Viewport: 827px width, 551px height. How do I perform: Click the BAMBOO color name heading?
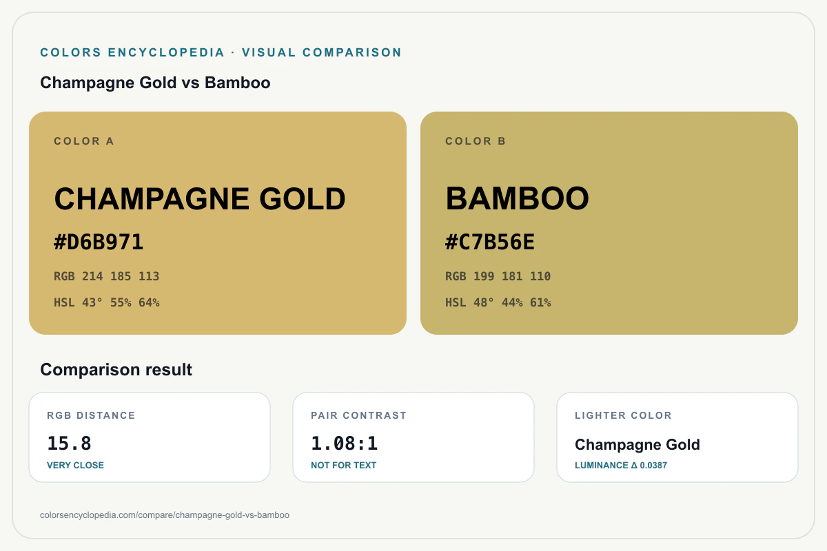click(x=517, y=199)
